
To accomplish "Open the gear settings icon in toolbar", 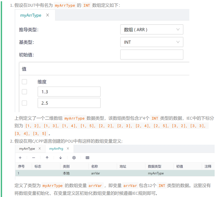I will click(x=74, y=158).
